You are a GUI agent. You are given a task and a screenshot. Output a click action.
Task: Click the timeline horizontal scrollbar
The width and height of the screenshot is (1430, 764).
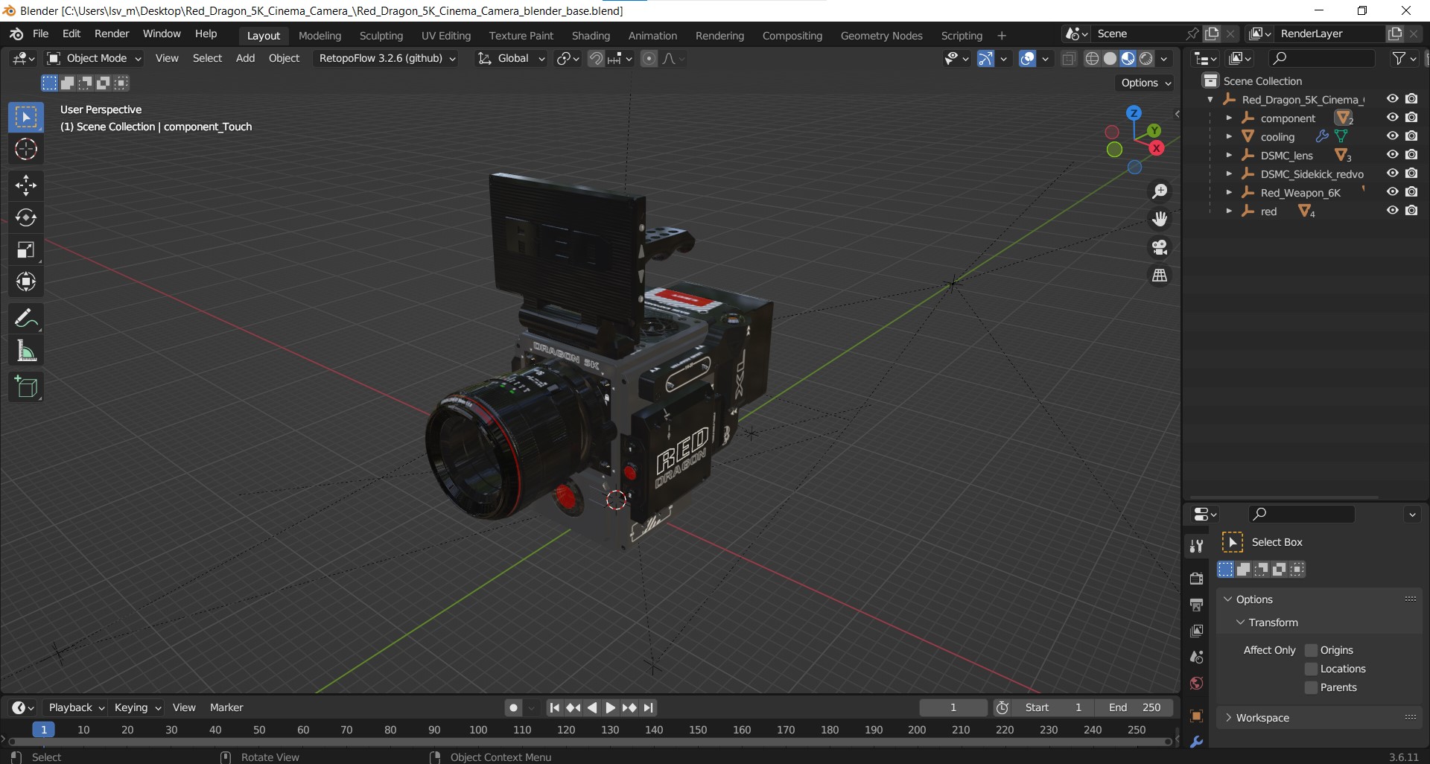pyautogui.click(x=588, y=742)
